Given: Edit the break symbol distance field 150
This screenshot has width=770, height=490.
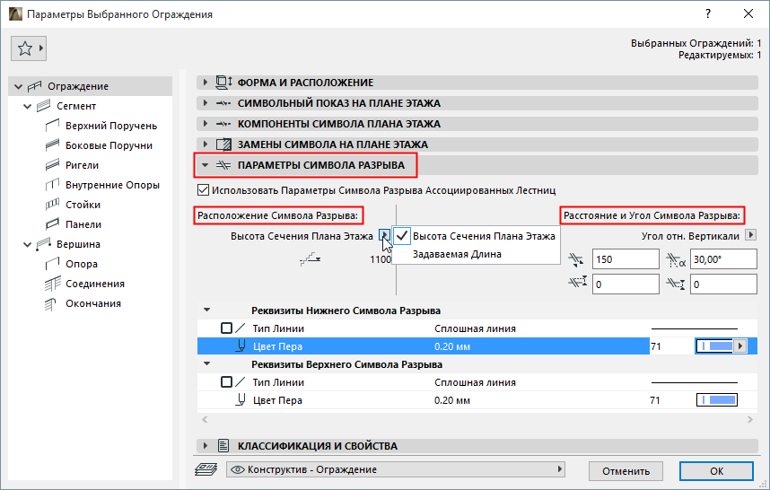Looking at the screenshot, I should pos(626,259).
